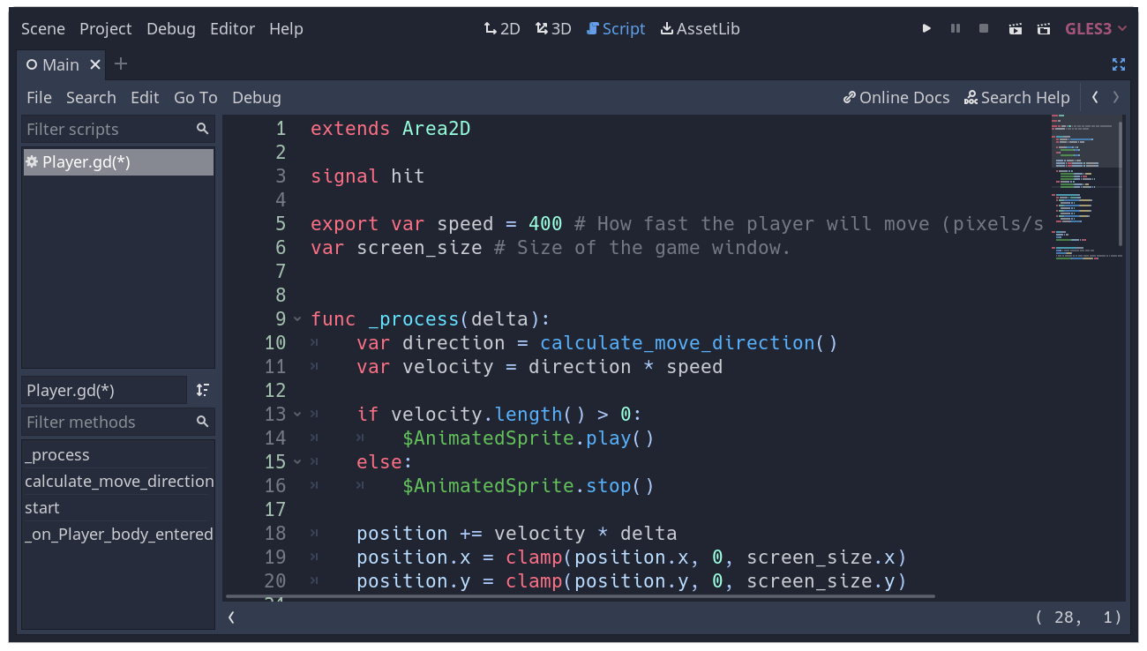Open the Debug menu in the script editor
This screenshot has width=1147, height=651.
coord(256,97)
